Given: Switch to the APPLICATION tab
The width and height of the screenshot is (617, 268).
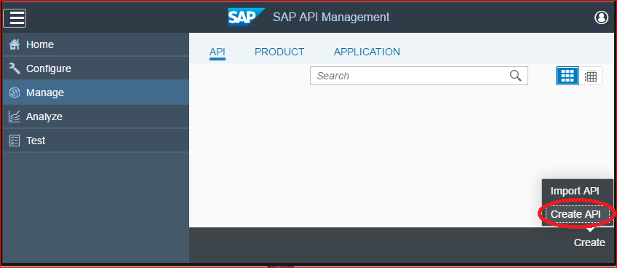Looking at the screenshot, I should [367, 52].
